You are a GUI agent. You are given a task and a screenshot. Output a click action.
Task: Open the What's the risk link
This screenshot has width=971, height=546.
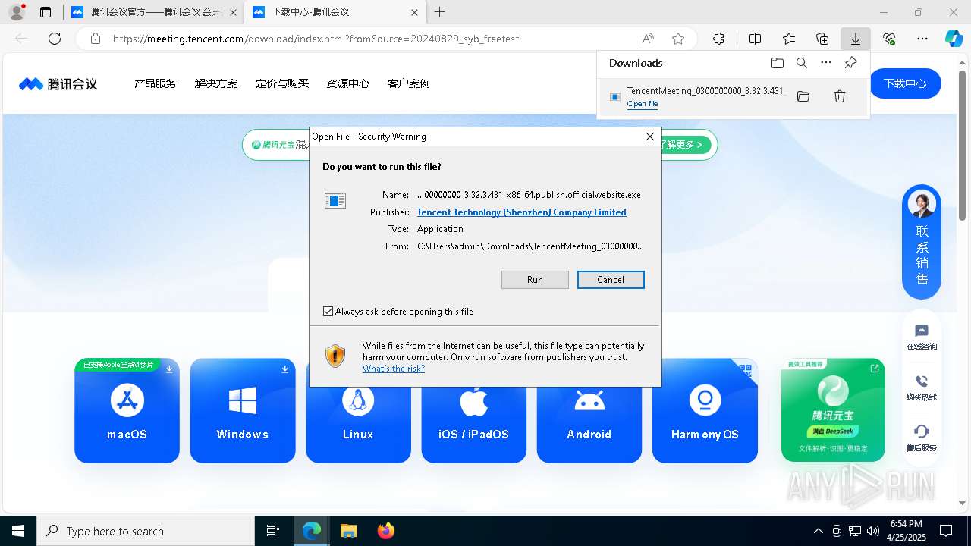[x=394, y=369]
